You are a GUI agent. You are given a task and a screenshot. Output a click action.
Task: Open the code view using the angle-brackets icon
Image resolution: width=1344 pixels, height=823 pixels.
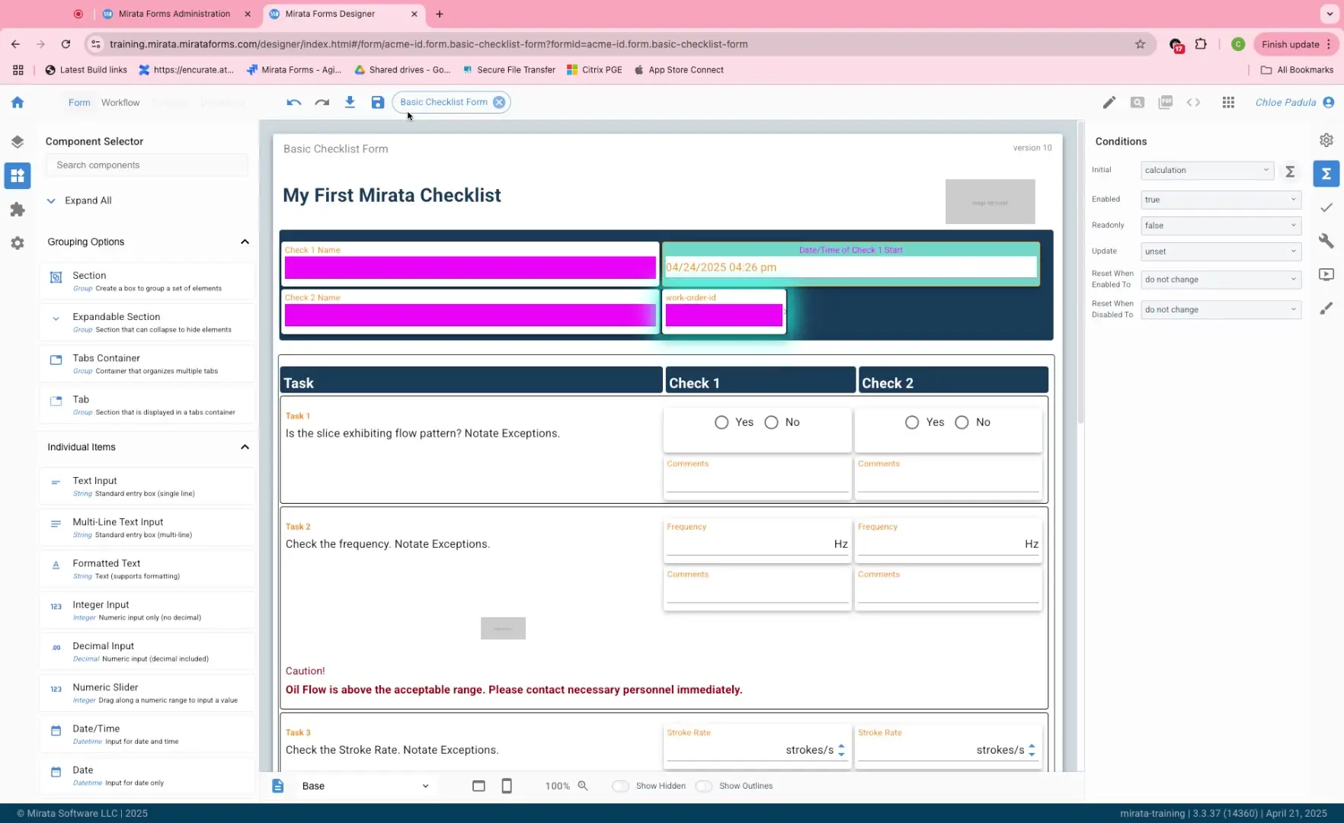1193,102
